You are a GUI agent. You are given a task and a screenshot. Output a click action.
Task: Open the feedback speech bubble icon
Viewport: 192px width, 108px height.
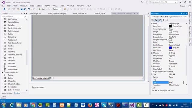pos(142,2)
